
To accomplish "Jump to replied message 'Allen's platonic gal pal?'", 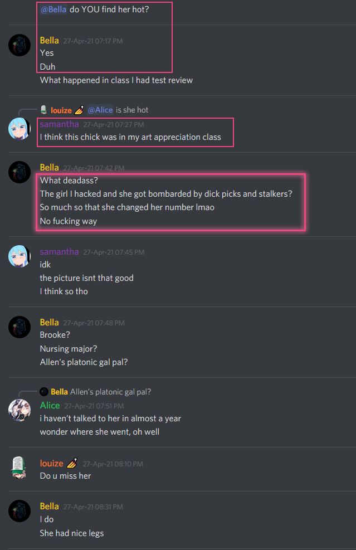I will (x=110, y=392).
